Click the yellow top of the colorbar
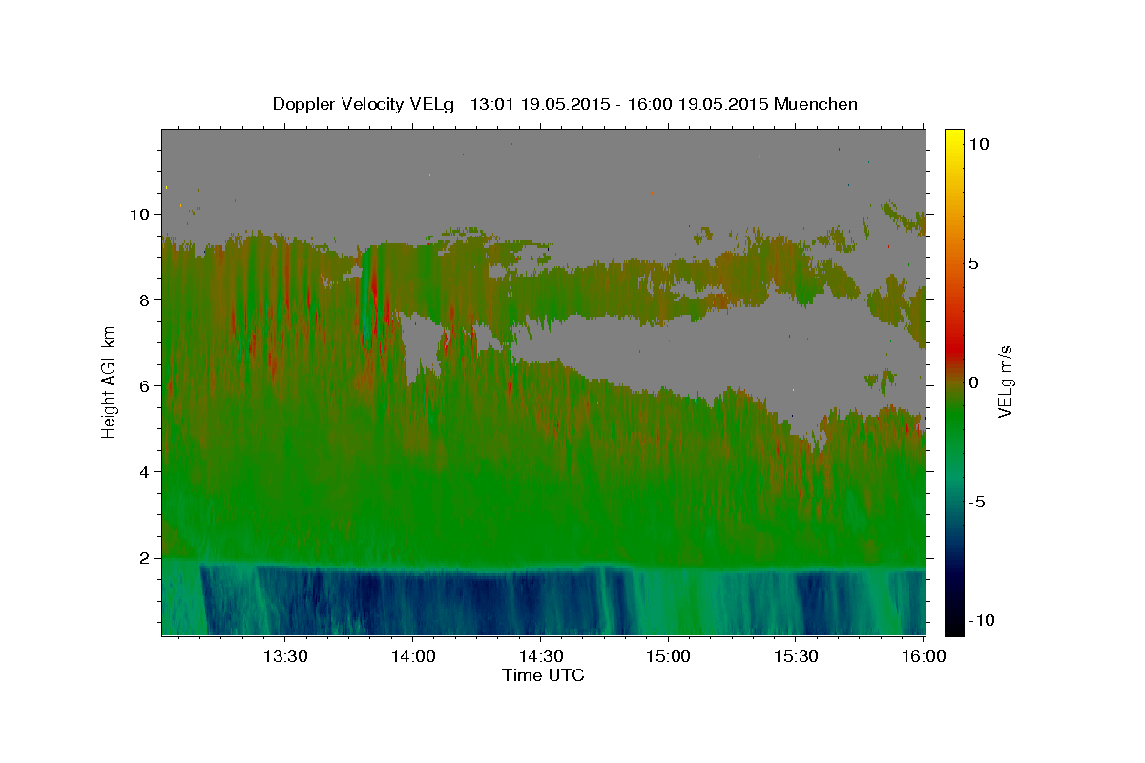This screenshot has height=763, width=1145. tap(953, 138)
